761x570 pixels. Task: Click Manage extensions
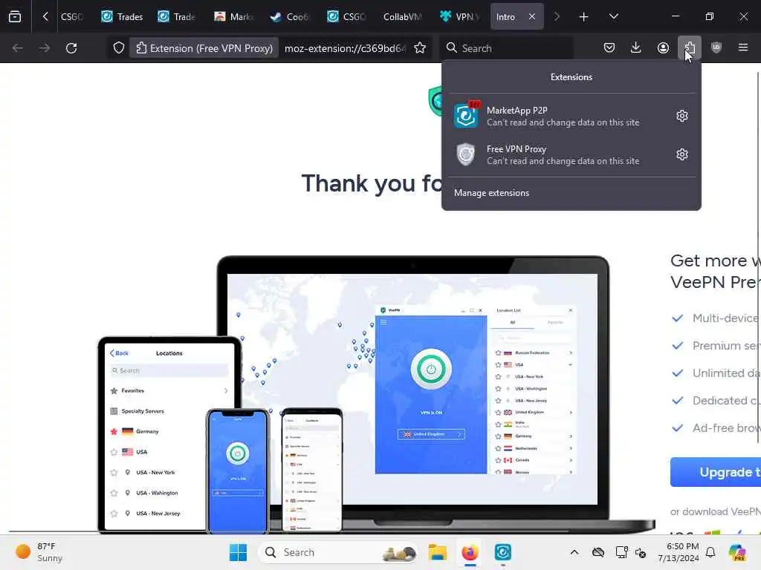492,193
